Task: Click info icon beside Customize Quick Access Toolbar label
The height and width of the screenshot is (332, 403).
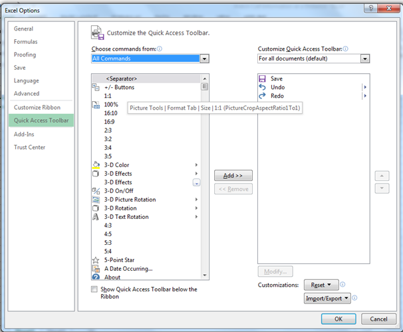Action: [x=346, y=49]
